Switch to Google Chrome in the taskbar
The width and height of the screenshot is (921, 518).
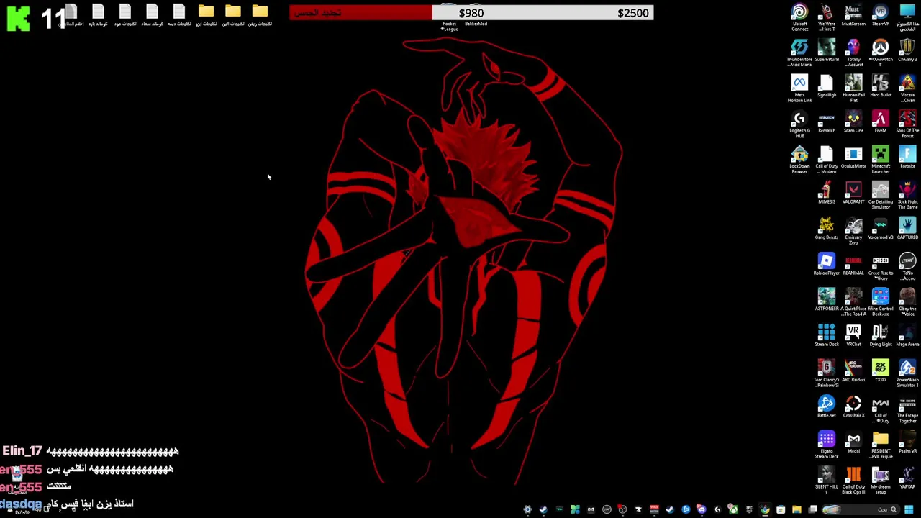765,509
